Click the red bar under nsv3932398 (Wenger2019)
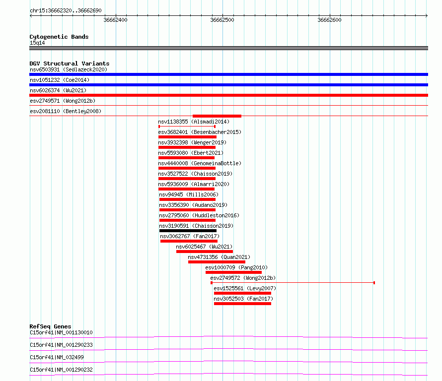442x381 pixels. point(187,147)
